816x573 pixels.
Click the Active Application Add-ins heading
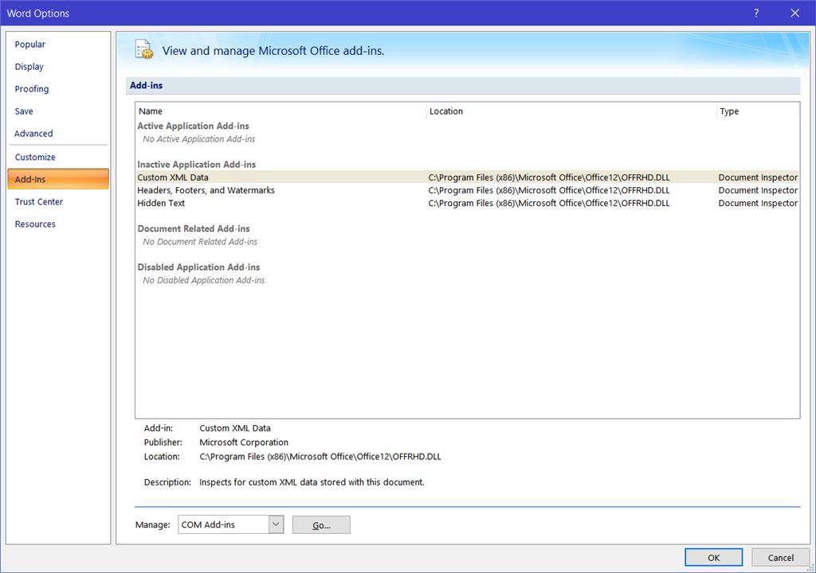193,126
